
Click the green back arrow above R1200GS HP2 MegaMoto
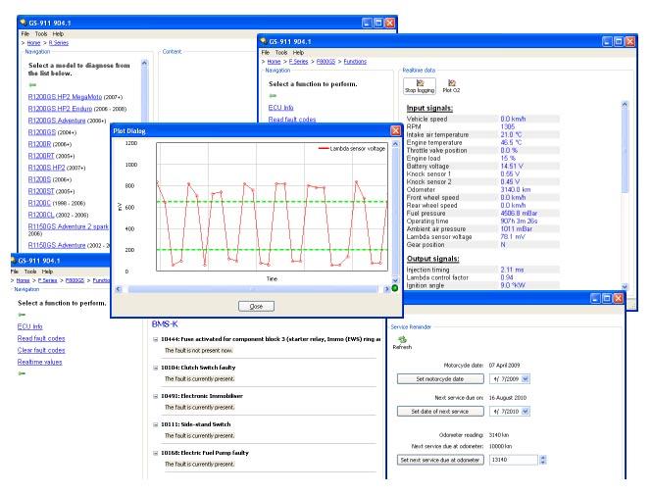pyautogui.click(x=32, y=84)
